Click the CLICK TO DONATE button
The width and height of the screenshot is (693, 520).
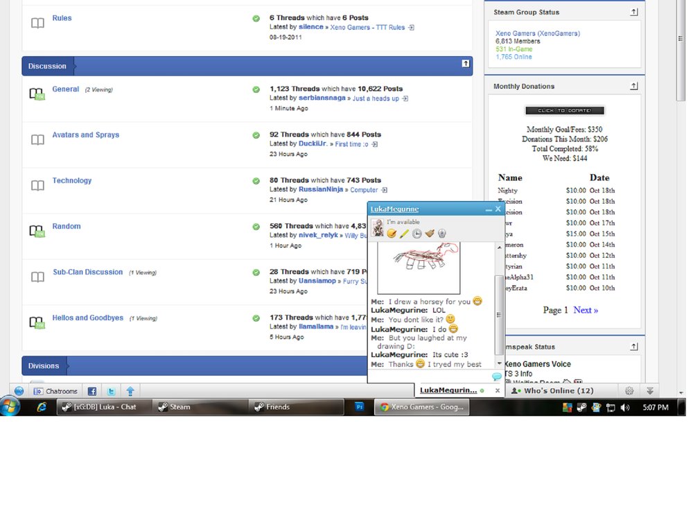click(x=565, y=110)
